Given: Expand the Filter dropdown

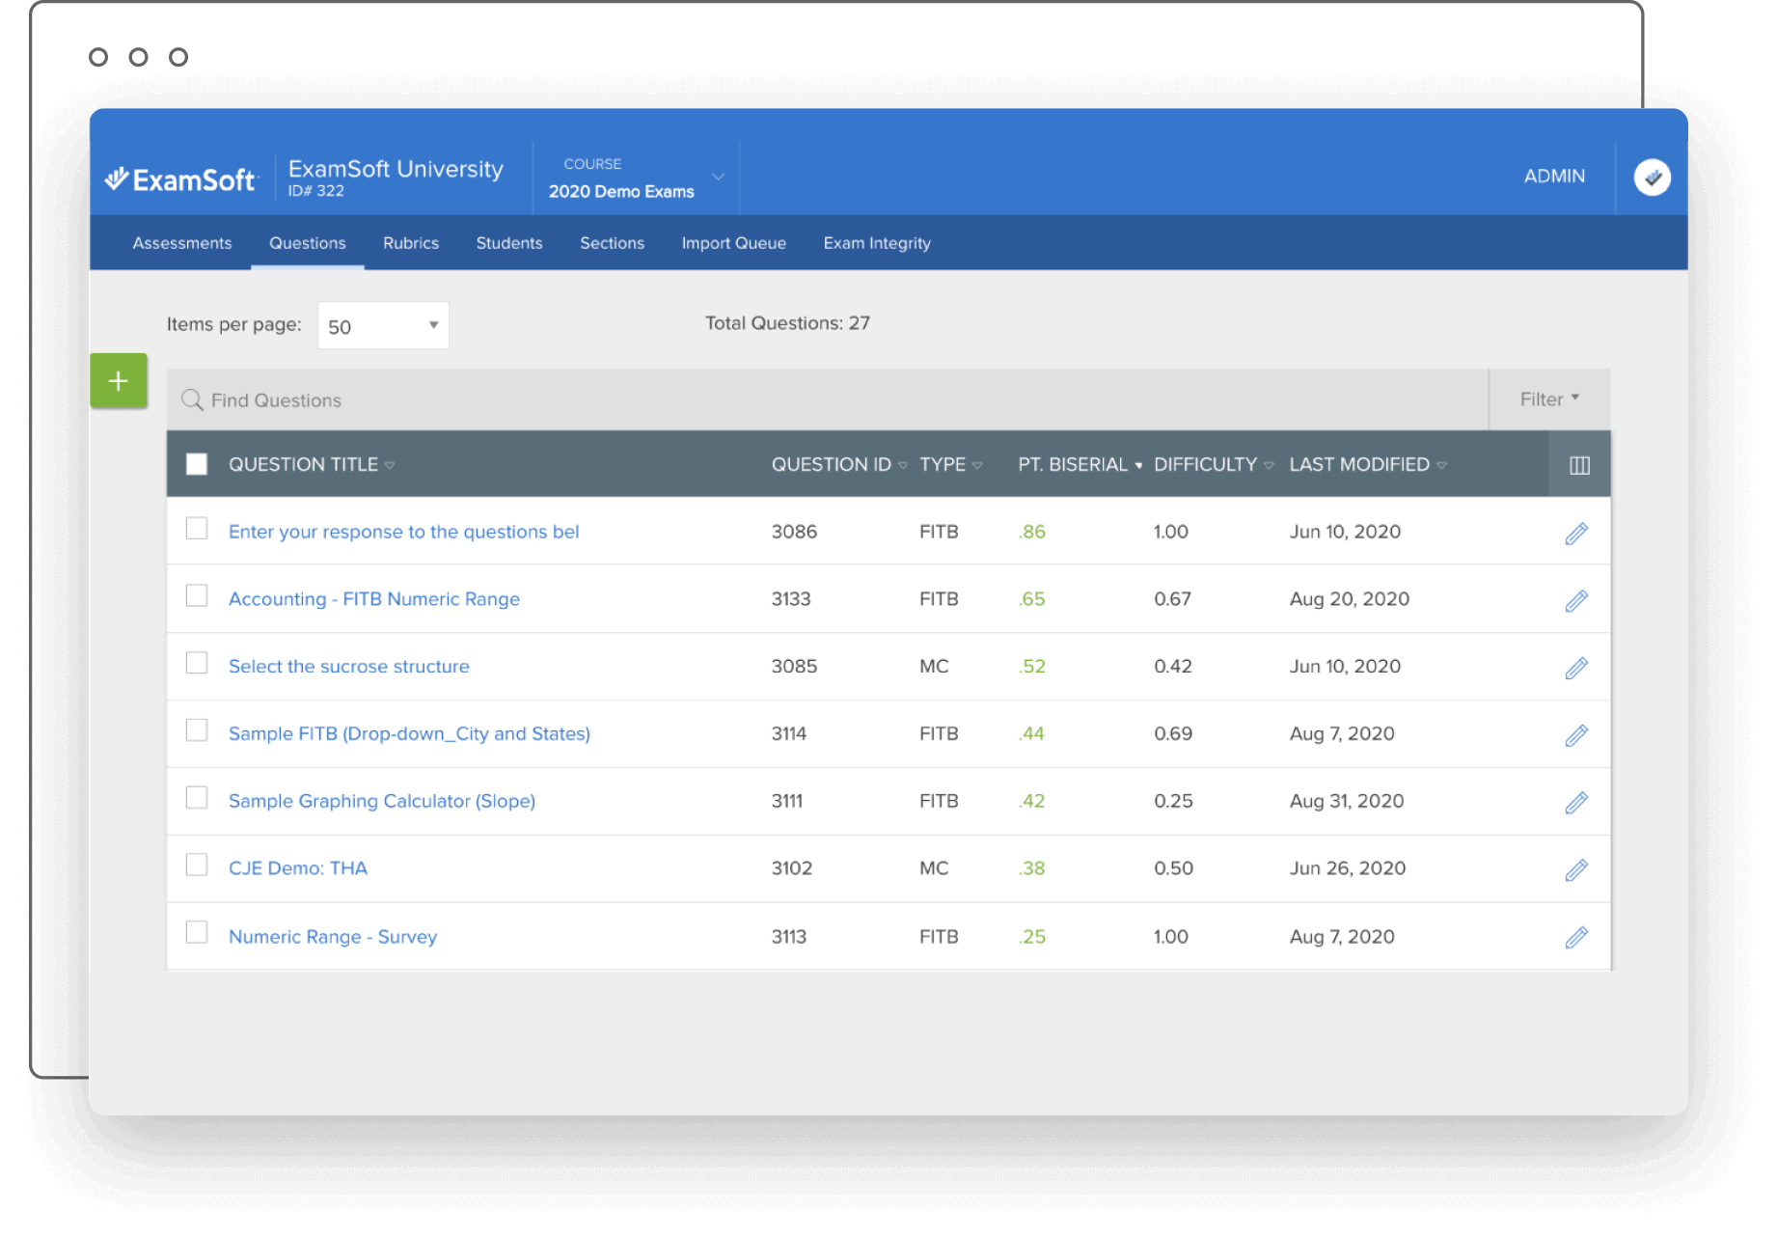Looking at the screenshot, I should click(x=1549, y=399).
